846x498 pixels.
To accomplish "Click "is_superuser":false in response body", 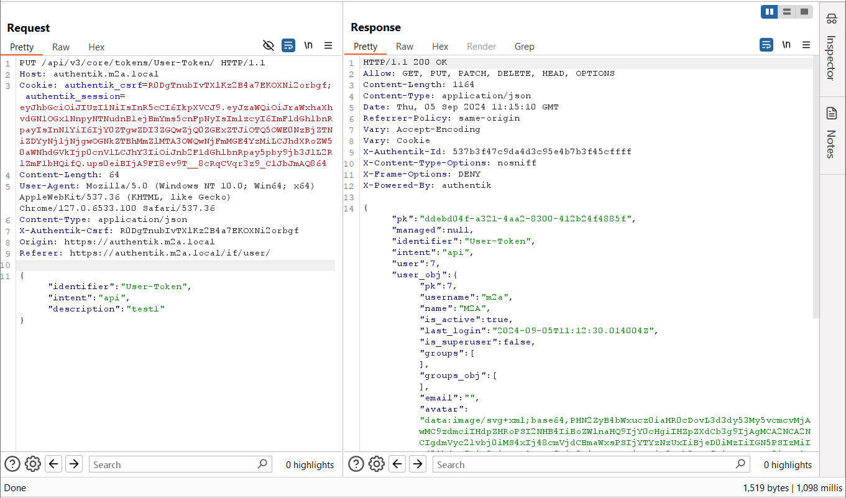I will click(x=477, y=342).
